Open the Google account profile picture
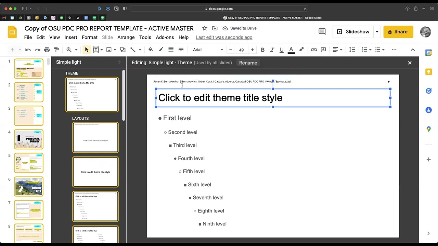 point(425,32)
